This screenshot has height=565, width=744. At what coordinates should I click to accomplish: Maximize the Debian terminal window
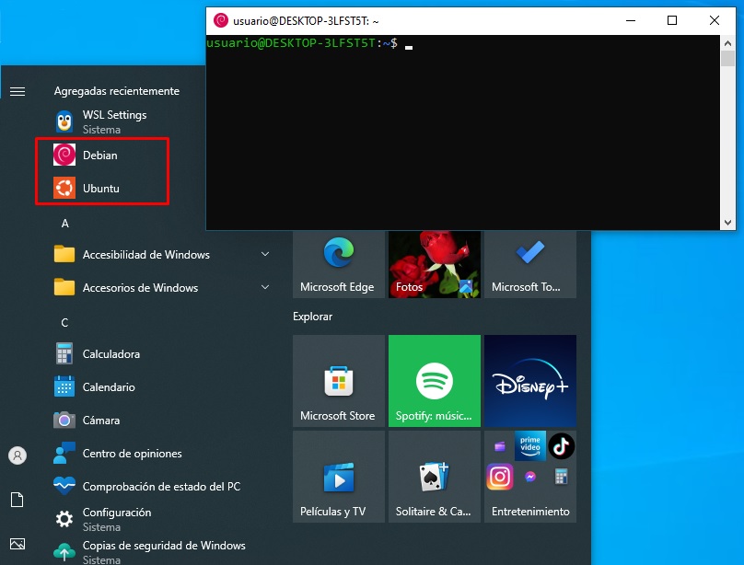tap(672, 20)
